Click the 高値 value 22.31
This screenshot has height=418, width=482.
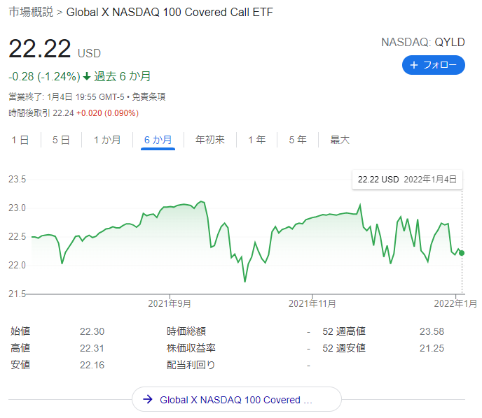92,348
